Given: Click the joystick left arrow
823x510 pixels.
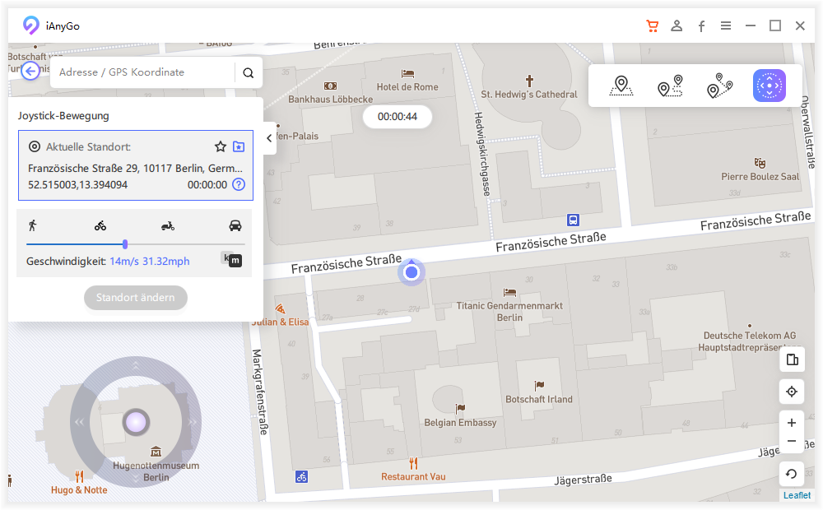Looking at the screenshot, I should (x=79, y=422).
